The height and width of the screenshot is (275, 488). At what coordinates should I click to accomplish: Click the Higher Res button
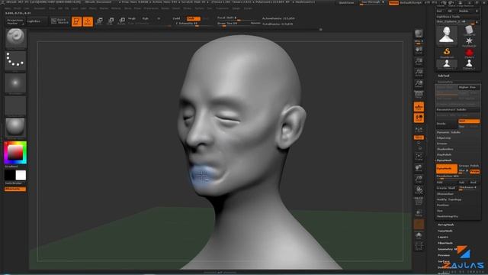469,87
